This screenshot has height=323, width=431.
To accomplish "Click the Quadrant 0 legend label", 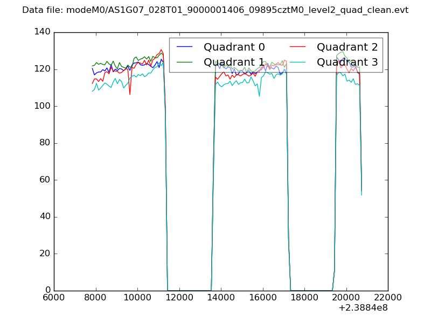I will tap(234, 47).
